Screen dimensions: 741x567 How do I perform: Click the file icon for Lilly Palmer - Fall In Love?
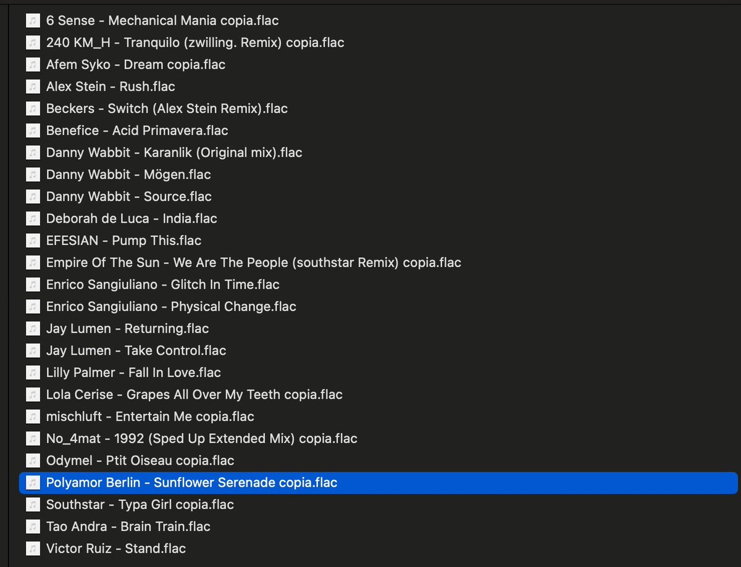point(32,373)
